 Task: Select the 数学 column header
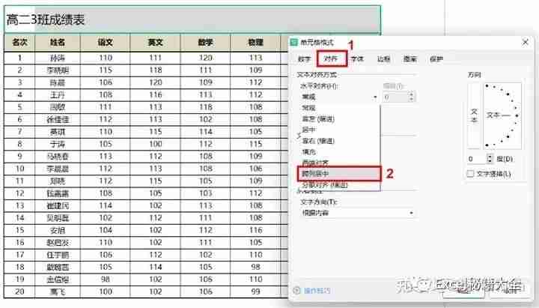[x=205, y=43]
